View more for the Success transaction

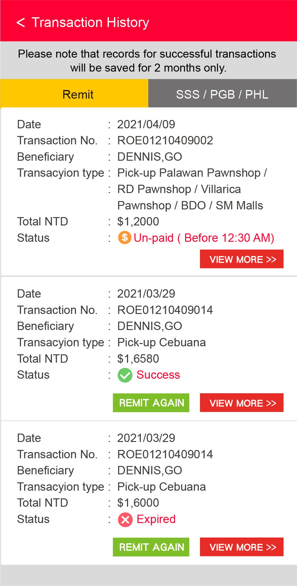click(x=241, y=403)
